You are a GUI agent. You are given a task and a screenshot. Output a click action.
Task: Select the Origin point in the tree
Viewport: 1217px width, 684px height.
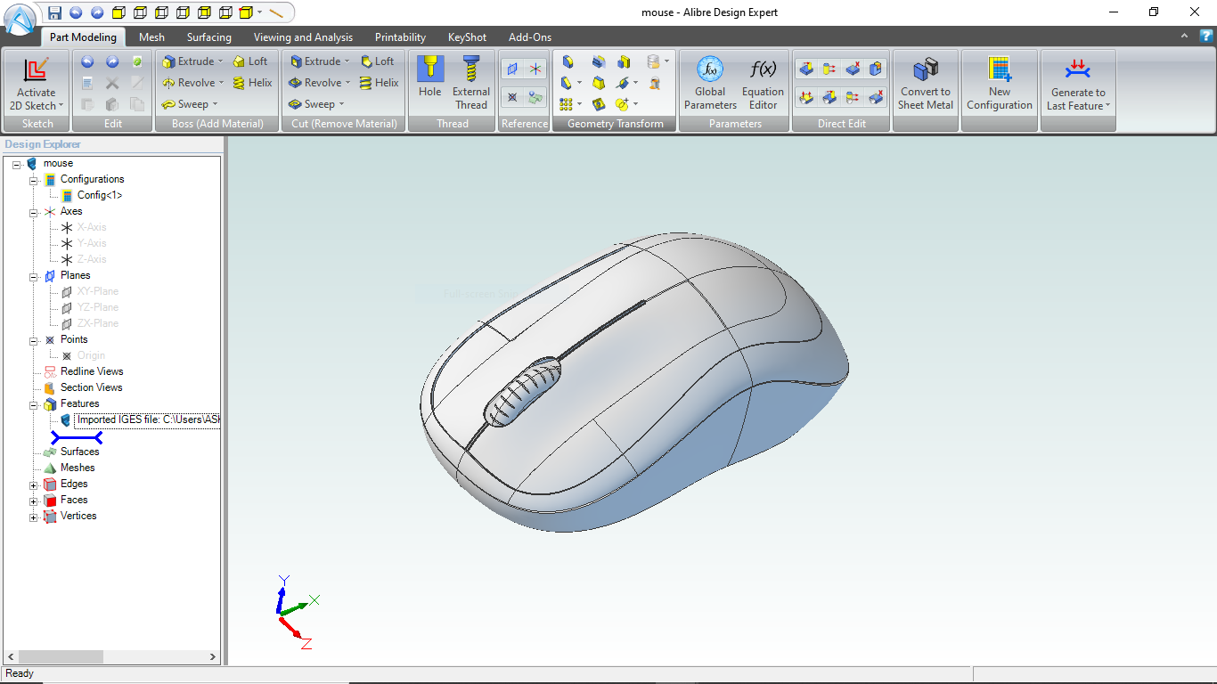[91, 355]
